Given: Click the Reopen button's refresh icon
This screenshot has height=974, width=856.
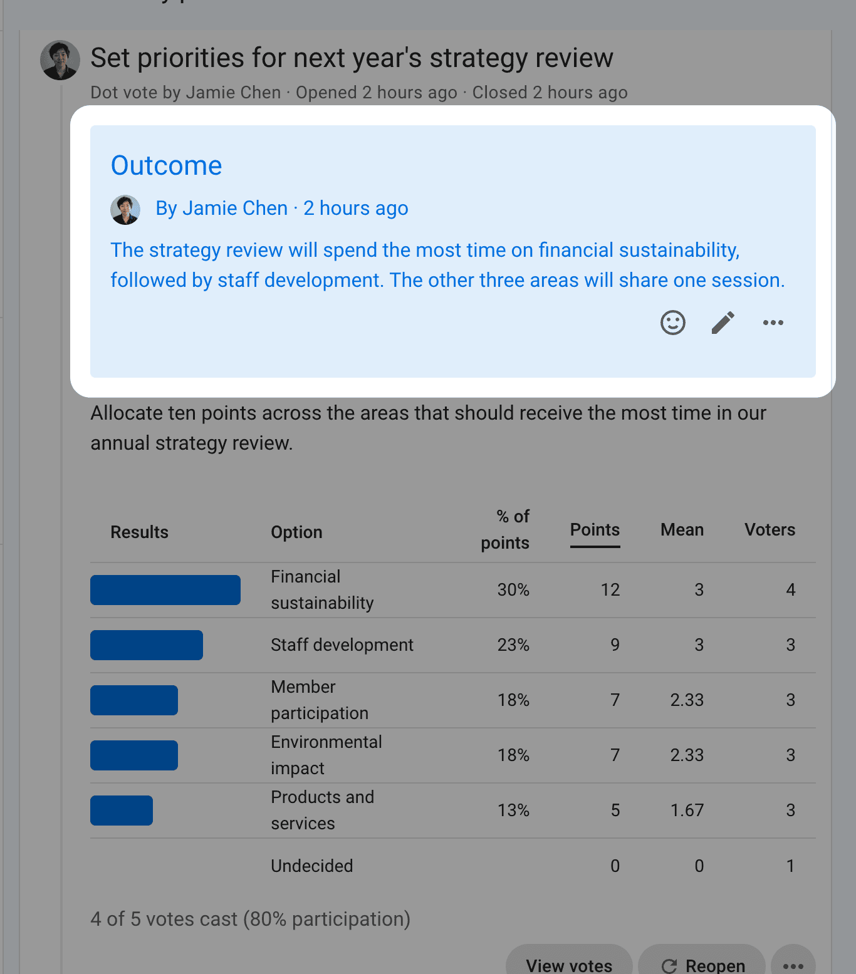Looking at the screenshot, I should point(669,966).
